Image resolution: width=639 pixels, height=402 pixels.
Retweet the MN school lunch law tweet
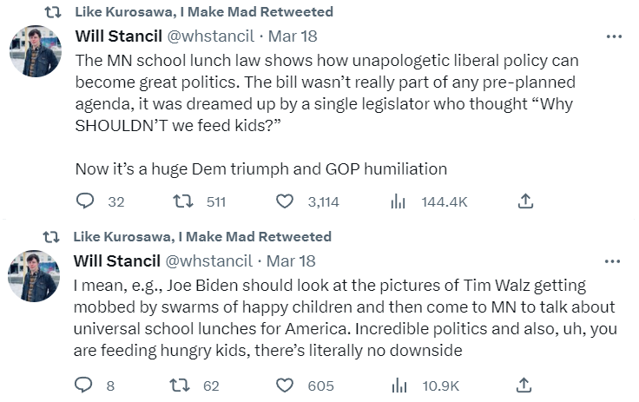(x=182, y=201)
